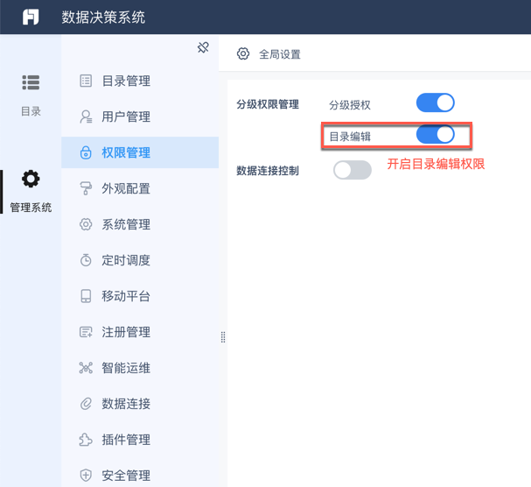Click the global settings gear icon

[x=243, y=53]
